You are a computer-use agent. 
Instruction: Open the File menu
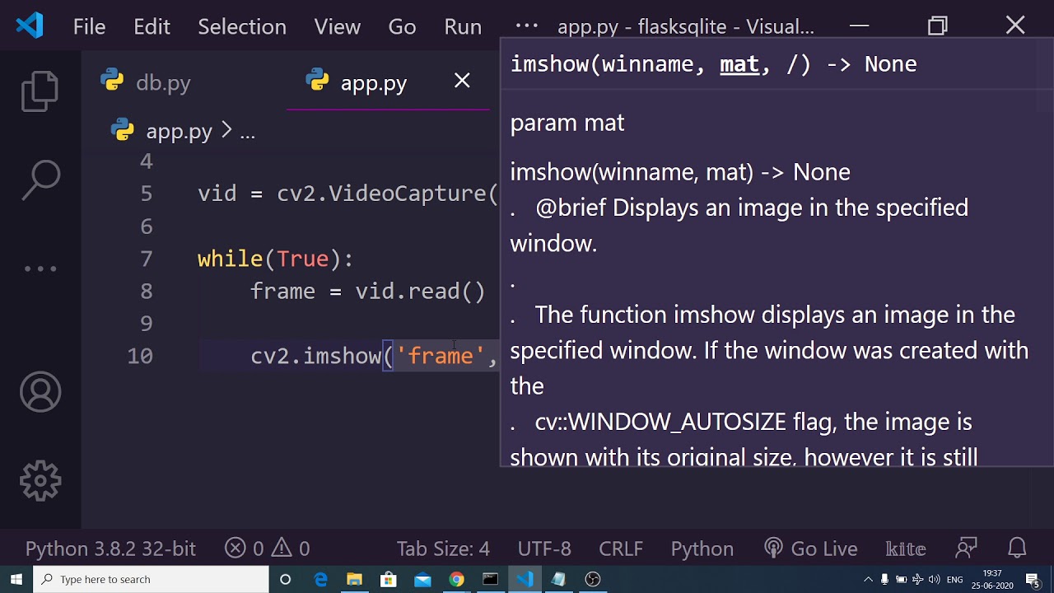click(x=89, y=26)
